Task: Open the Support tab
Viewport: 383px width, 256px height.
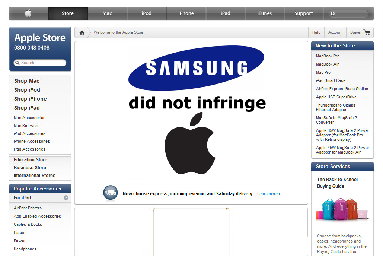Action: [304, 13]
